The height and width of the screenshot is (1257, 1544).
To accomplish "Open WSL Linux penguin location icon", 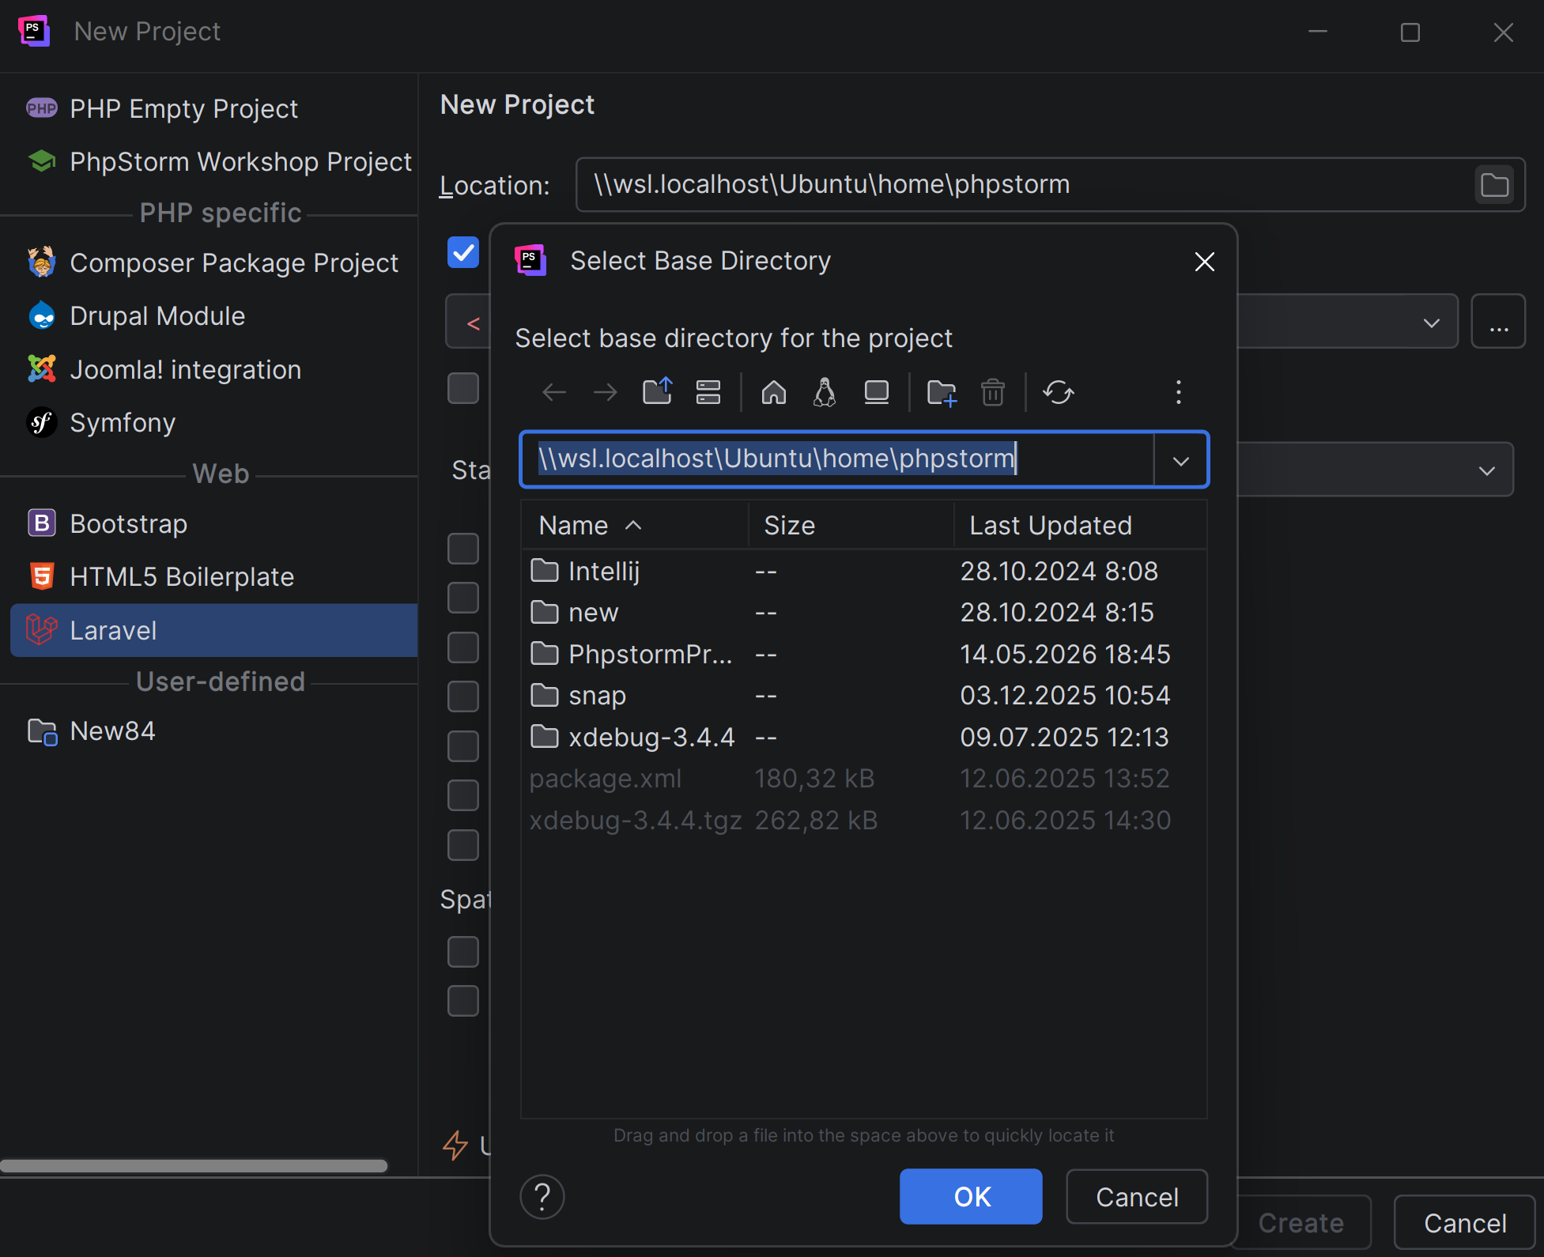I will click(x=825, y=392).
